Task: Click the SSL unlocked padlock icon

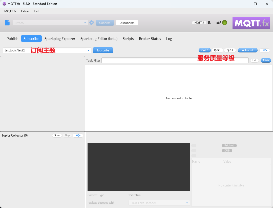Action: coord(219,23)
